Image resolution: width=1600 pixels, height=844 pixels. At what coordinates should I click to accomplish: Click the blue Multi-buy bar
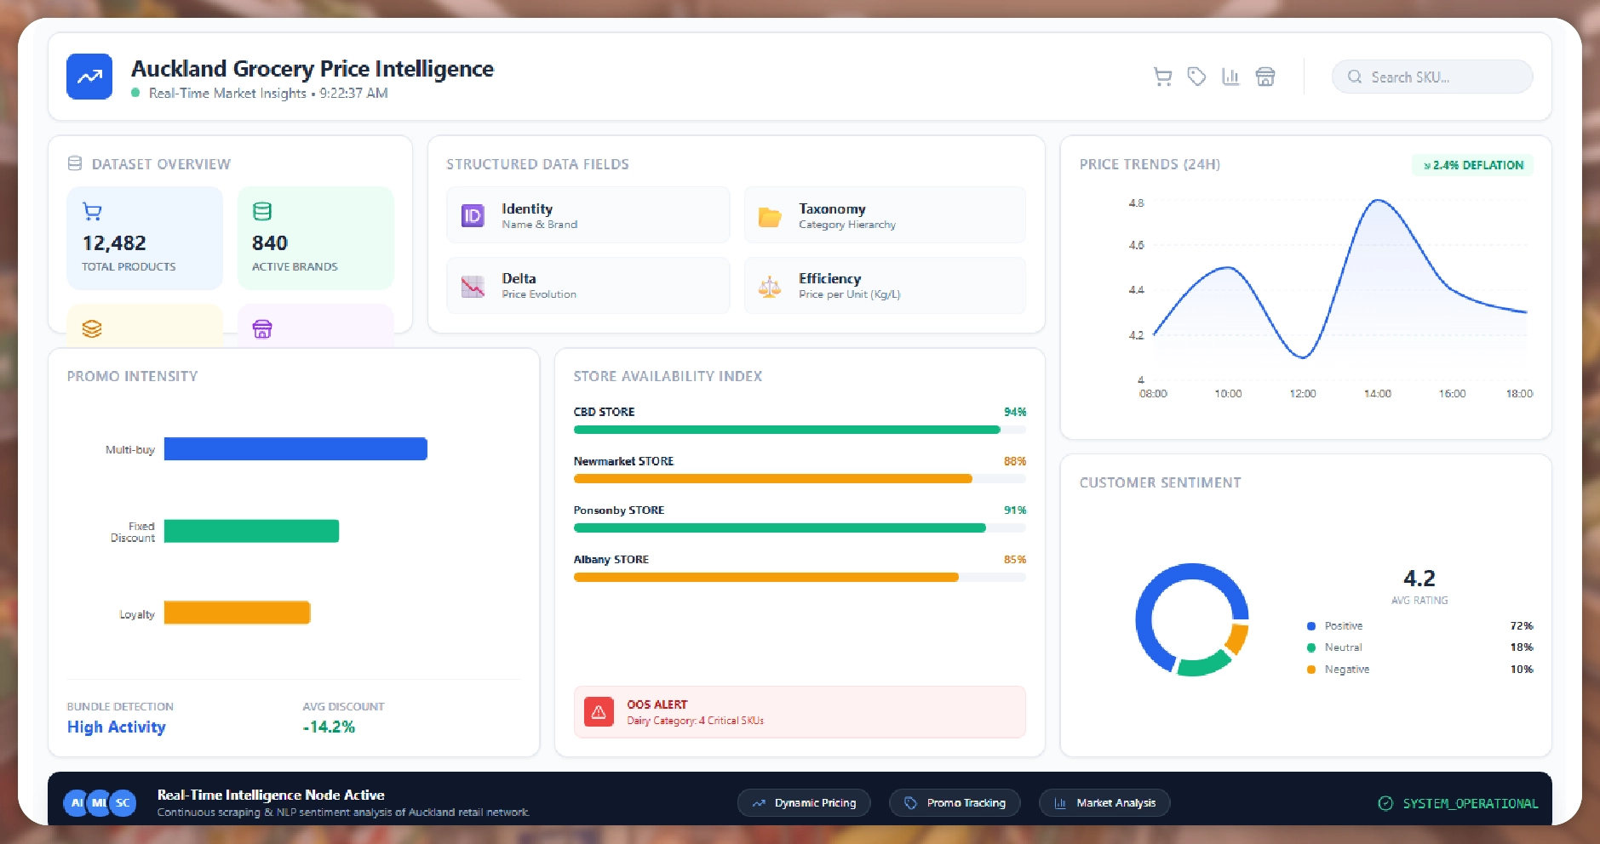[295, 449]
